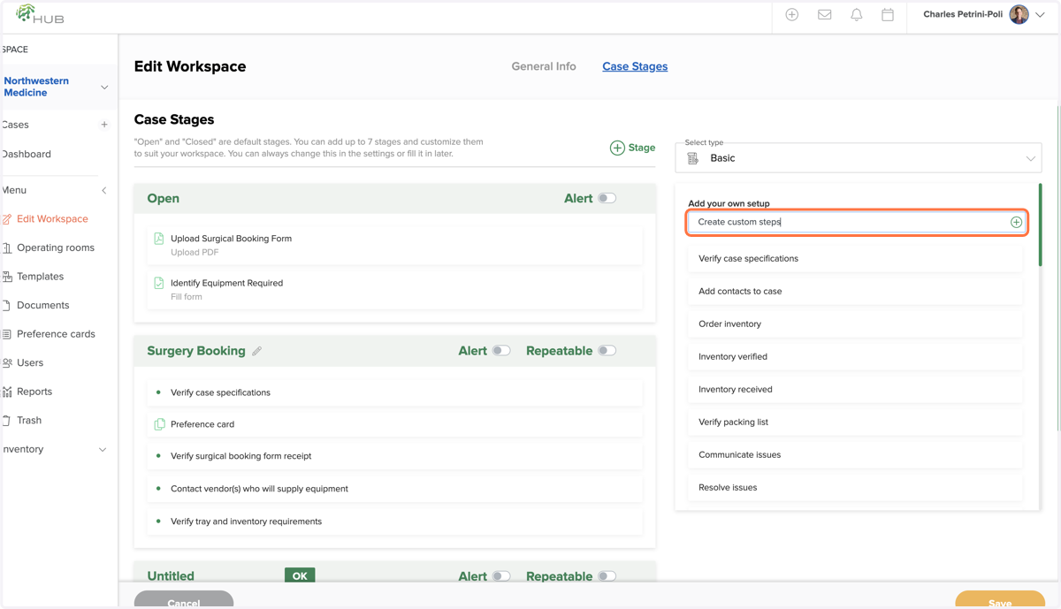Click Charles Petrini-Poli profile avatar
The width and height of the screenshot is (1061, 609).
click(x=1019, y=15)
